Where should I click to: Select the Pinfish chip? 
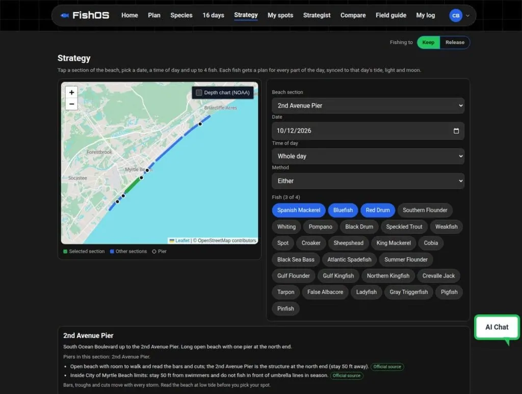(x=285, y=309)
